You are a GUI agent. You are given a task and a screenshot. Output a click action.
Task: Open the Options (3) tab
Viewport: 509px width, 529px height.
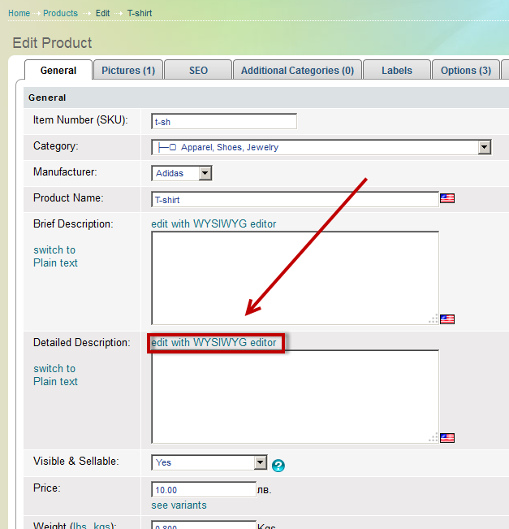(465, 71)
